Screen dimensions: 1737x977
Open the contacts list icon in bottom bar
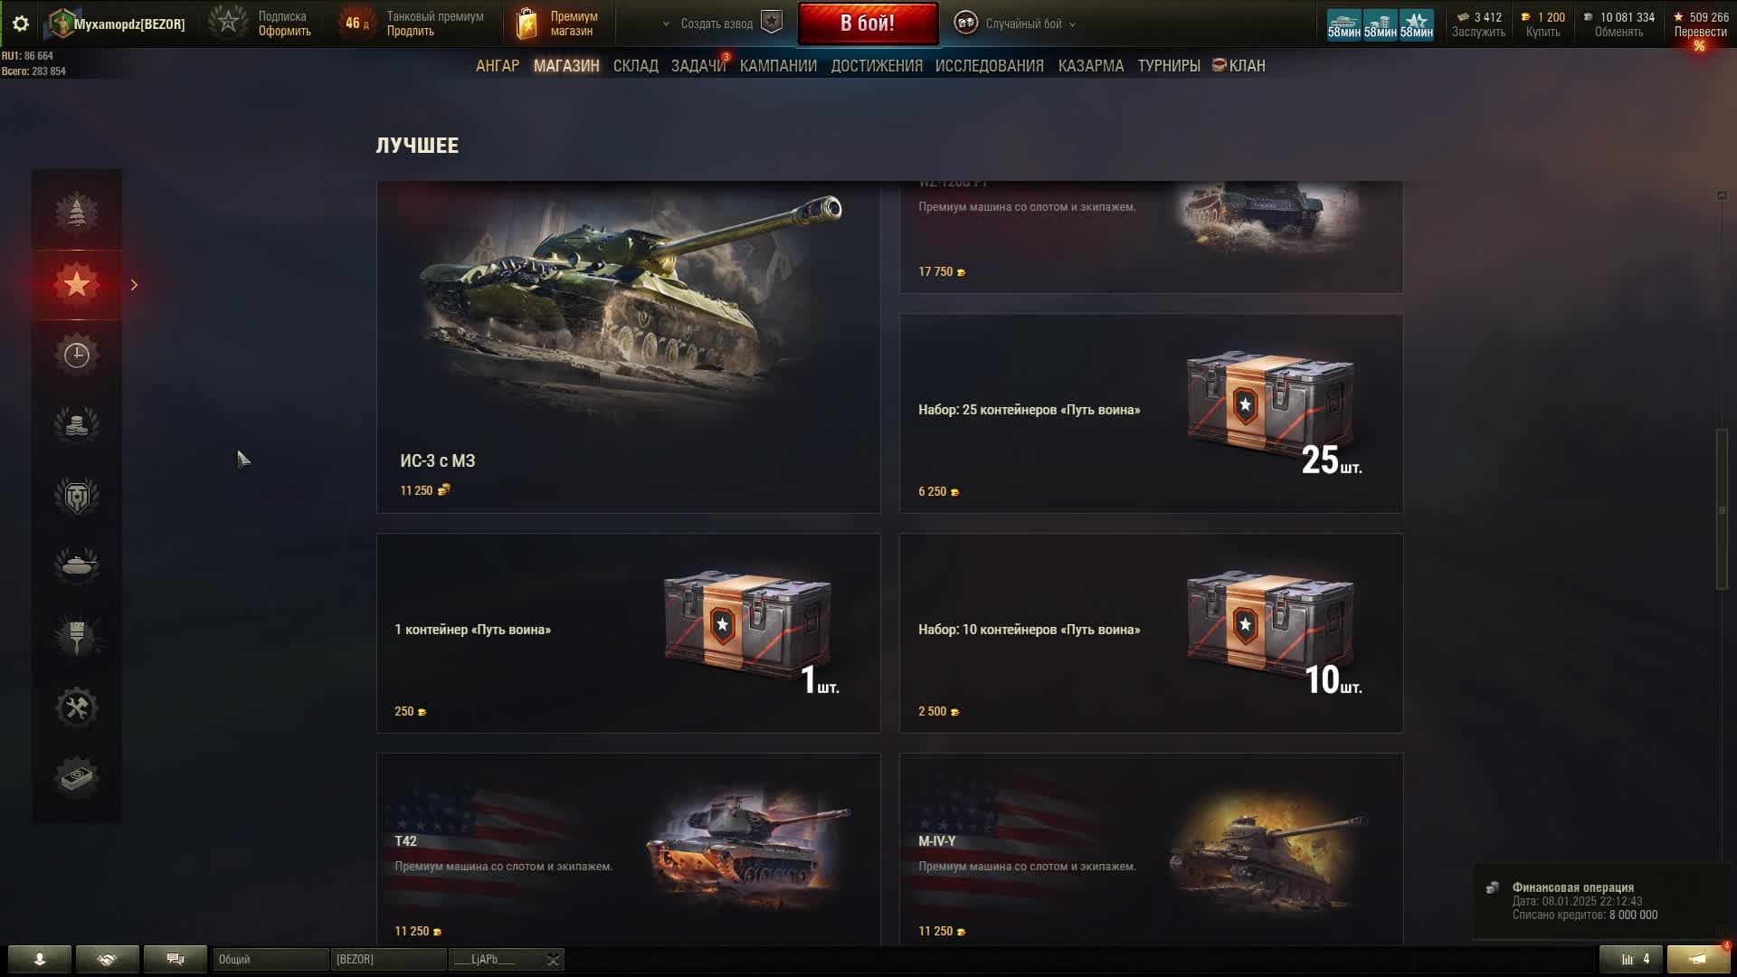click(40, 959)
